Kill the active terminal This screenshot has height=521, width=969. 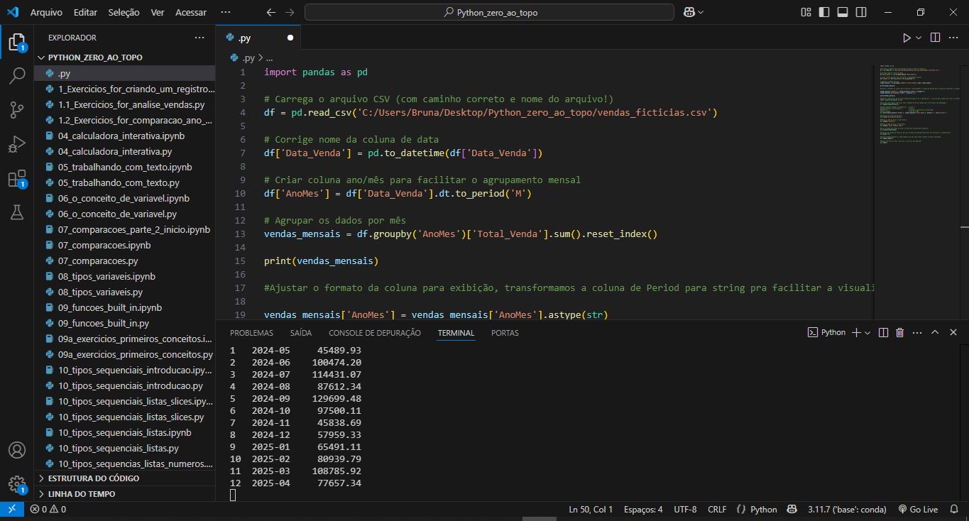click(x=899, y=331)
